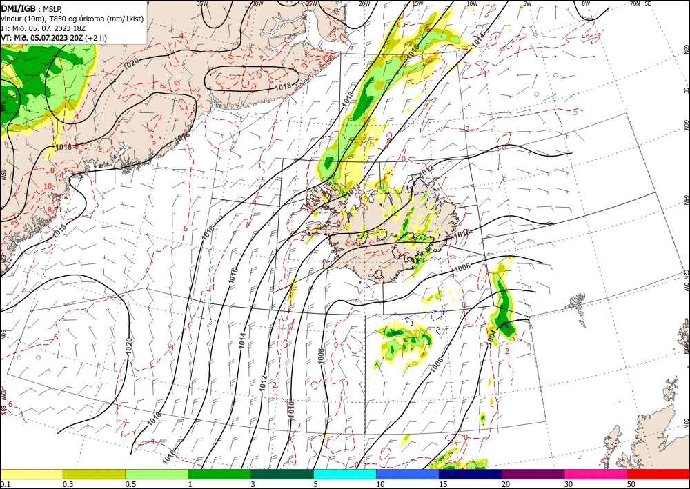Click the '20W' longitude label

[x=364, y=3]
